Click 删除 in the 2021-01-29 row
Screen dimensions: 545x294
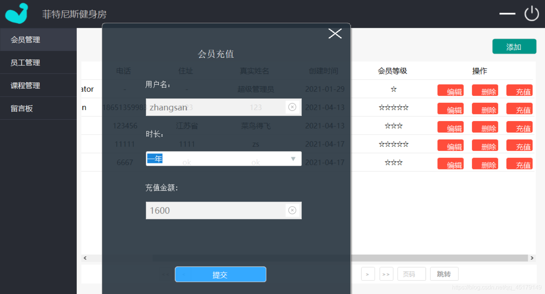click(485, 91)
